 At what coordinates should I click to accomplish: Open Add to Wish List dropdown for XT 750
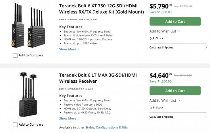tap(165, 31)
